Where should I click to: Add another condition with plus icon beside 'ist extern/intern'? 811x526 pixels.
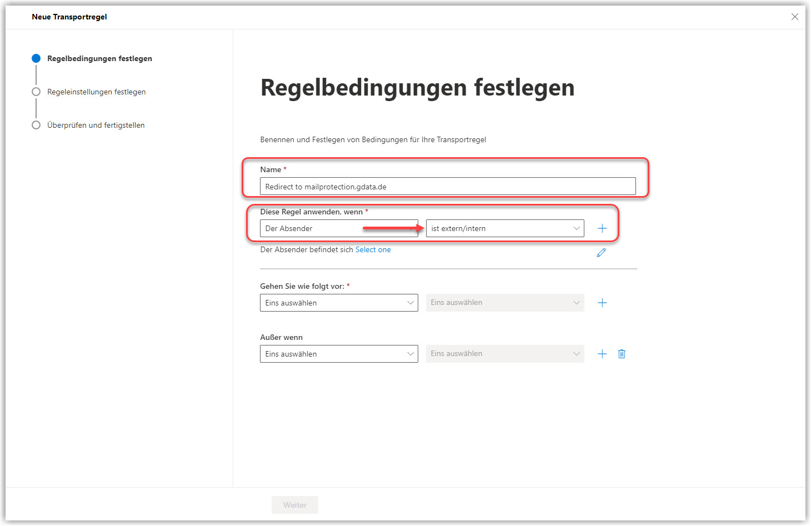[602, 228]
